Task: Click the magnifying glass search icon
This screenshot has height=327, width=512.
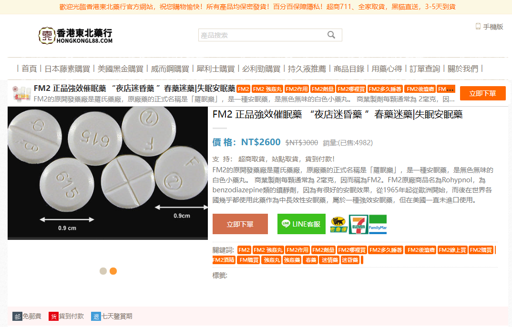Action: tap(331, 35)
